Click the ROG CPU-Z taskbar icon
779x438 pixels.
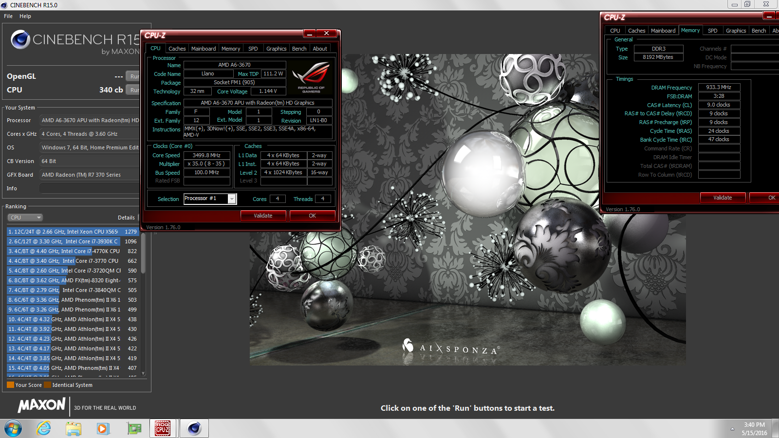point(163,428)
